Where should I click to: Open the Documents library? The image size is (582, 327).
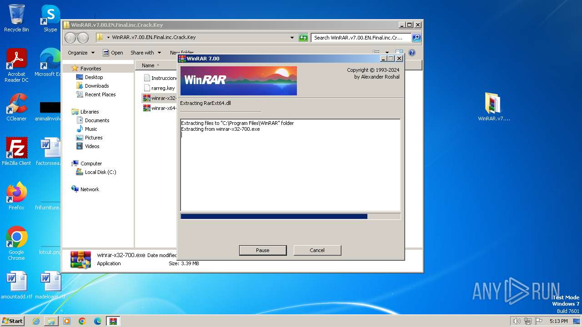(97, 120)
